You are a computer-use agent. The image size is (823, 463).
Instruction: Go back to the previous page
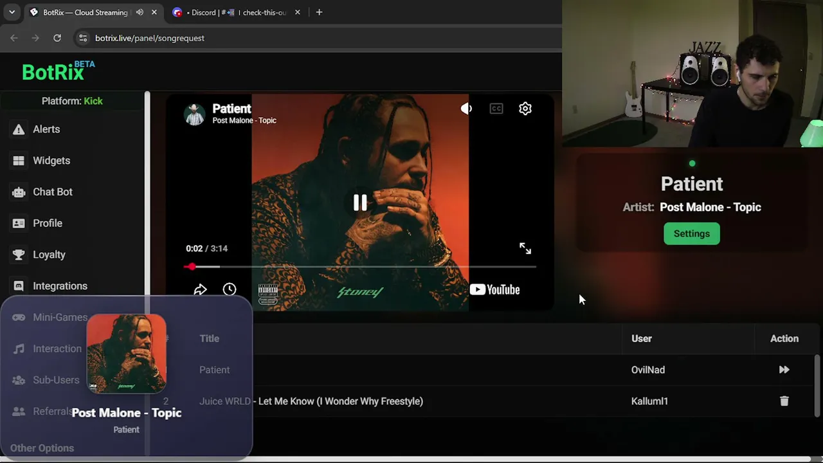coord(14,38)
